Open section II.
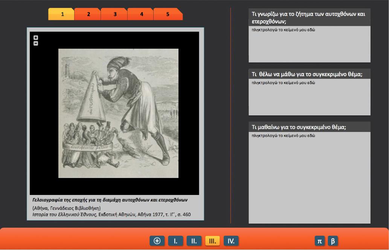Image resolution: width=389 pixels, height=250 pixels. (194, 241)
